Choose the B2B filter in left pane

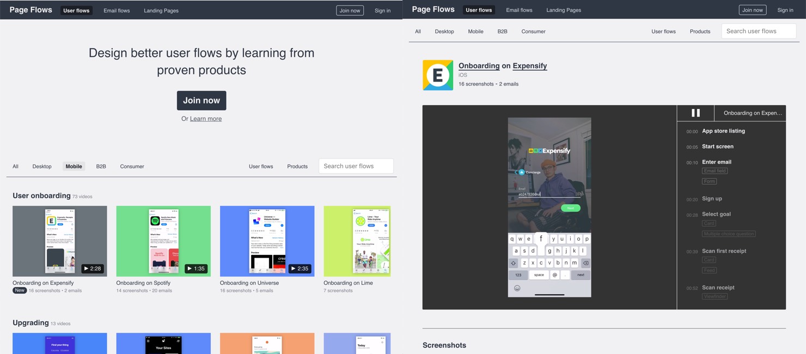click(x=101, y=167)
